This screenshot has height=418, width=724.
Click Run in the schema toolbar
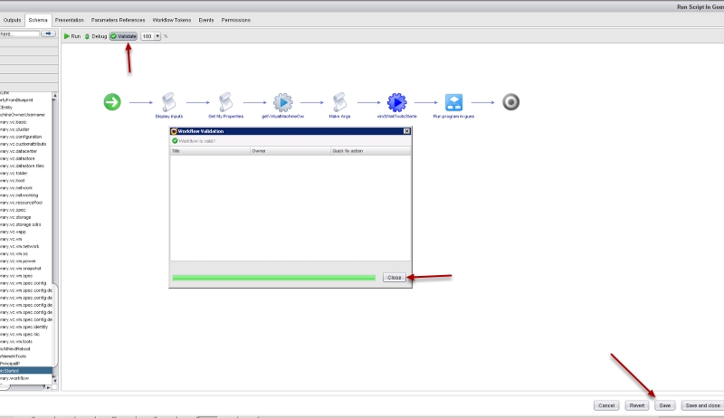pos(72,36)
